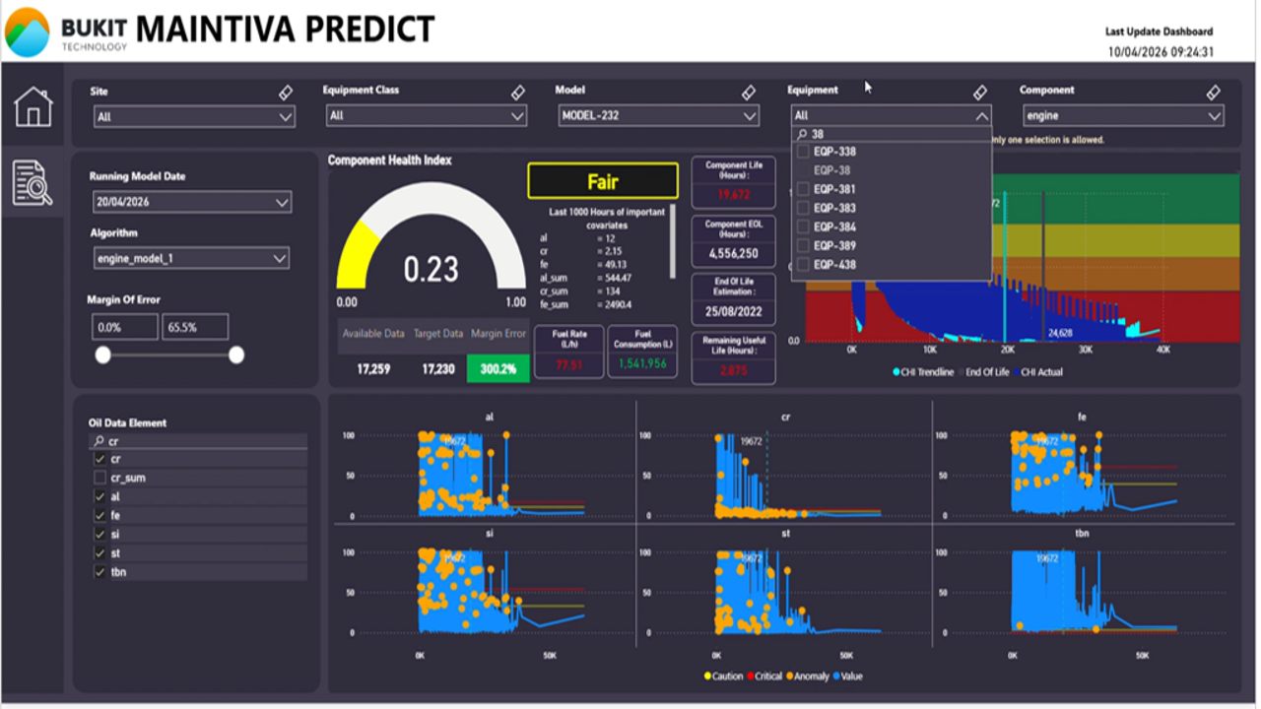This screenshot has width=1261, height=709.
Task: Click the Component Health Index gauge
Action: [x=431, y=236]
